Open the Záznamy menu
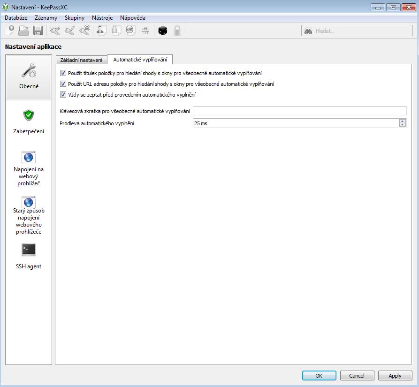The image size is (419, 387). tap(46, 18)
